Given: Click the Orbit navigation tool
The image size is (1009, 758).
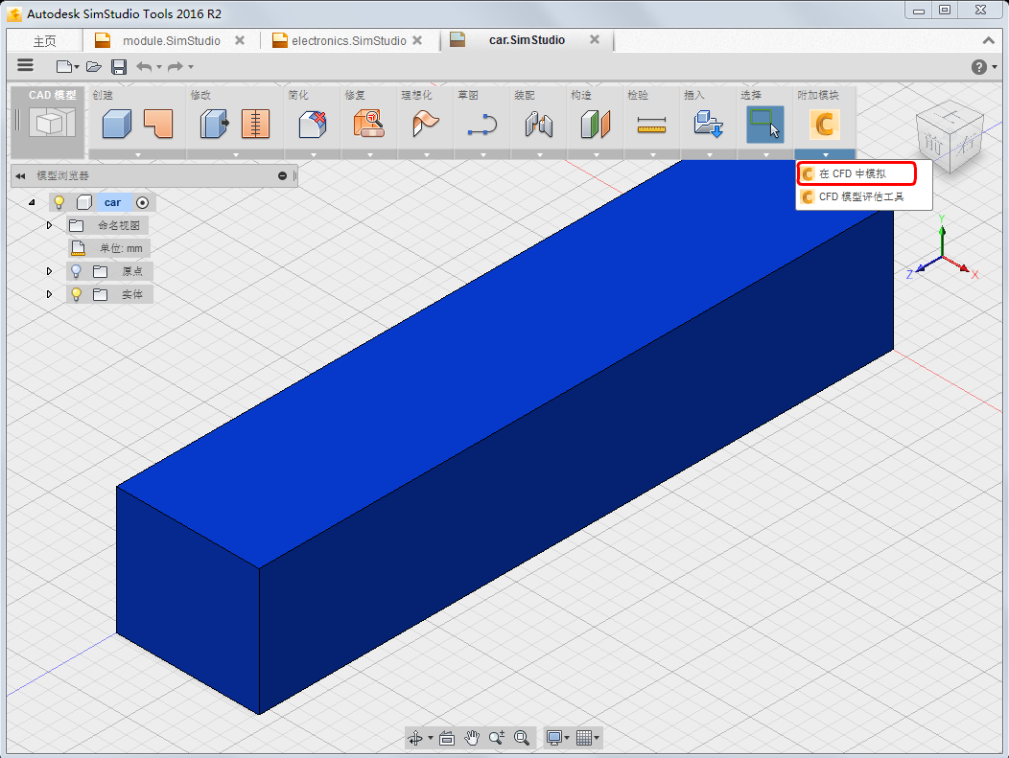Looking at the screenshot, I should (415, 738).
